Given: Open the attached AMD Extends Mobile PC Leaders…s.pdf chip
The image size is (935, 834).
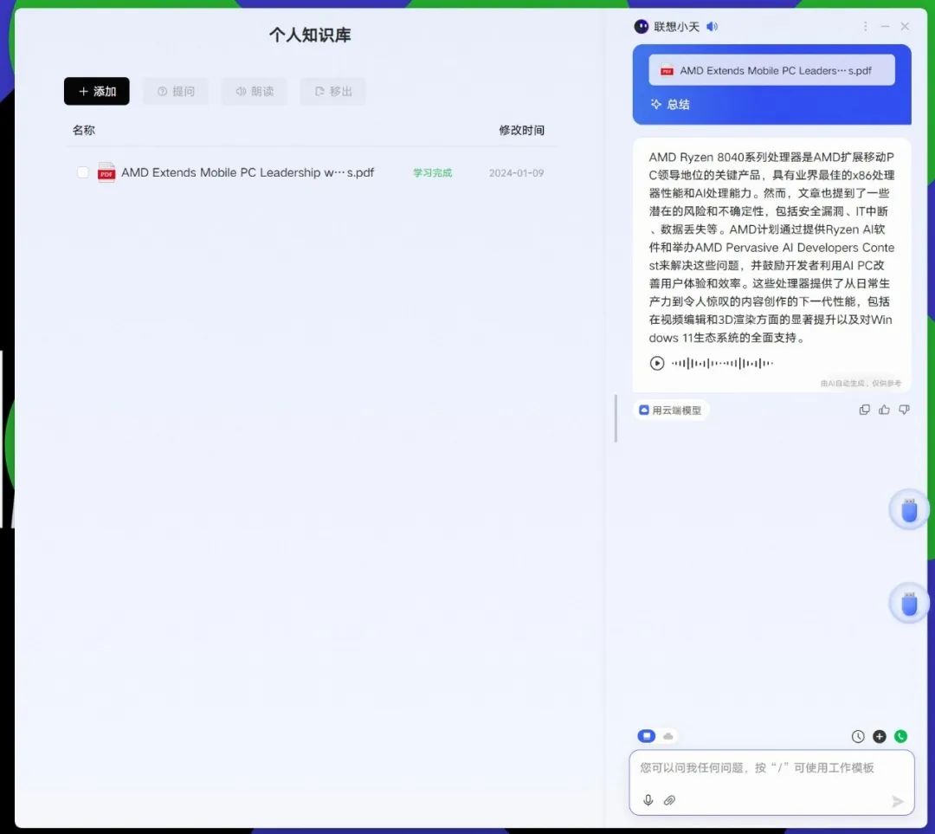Looking at the screenshot, I should (771, 70).
